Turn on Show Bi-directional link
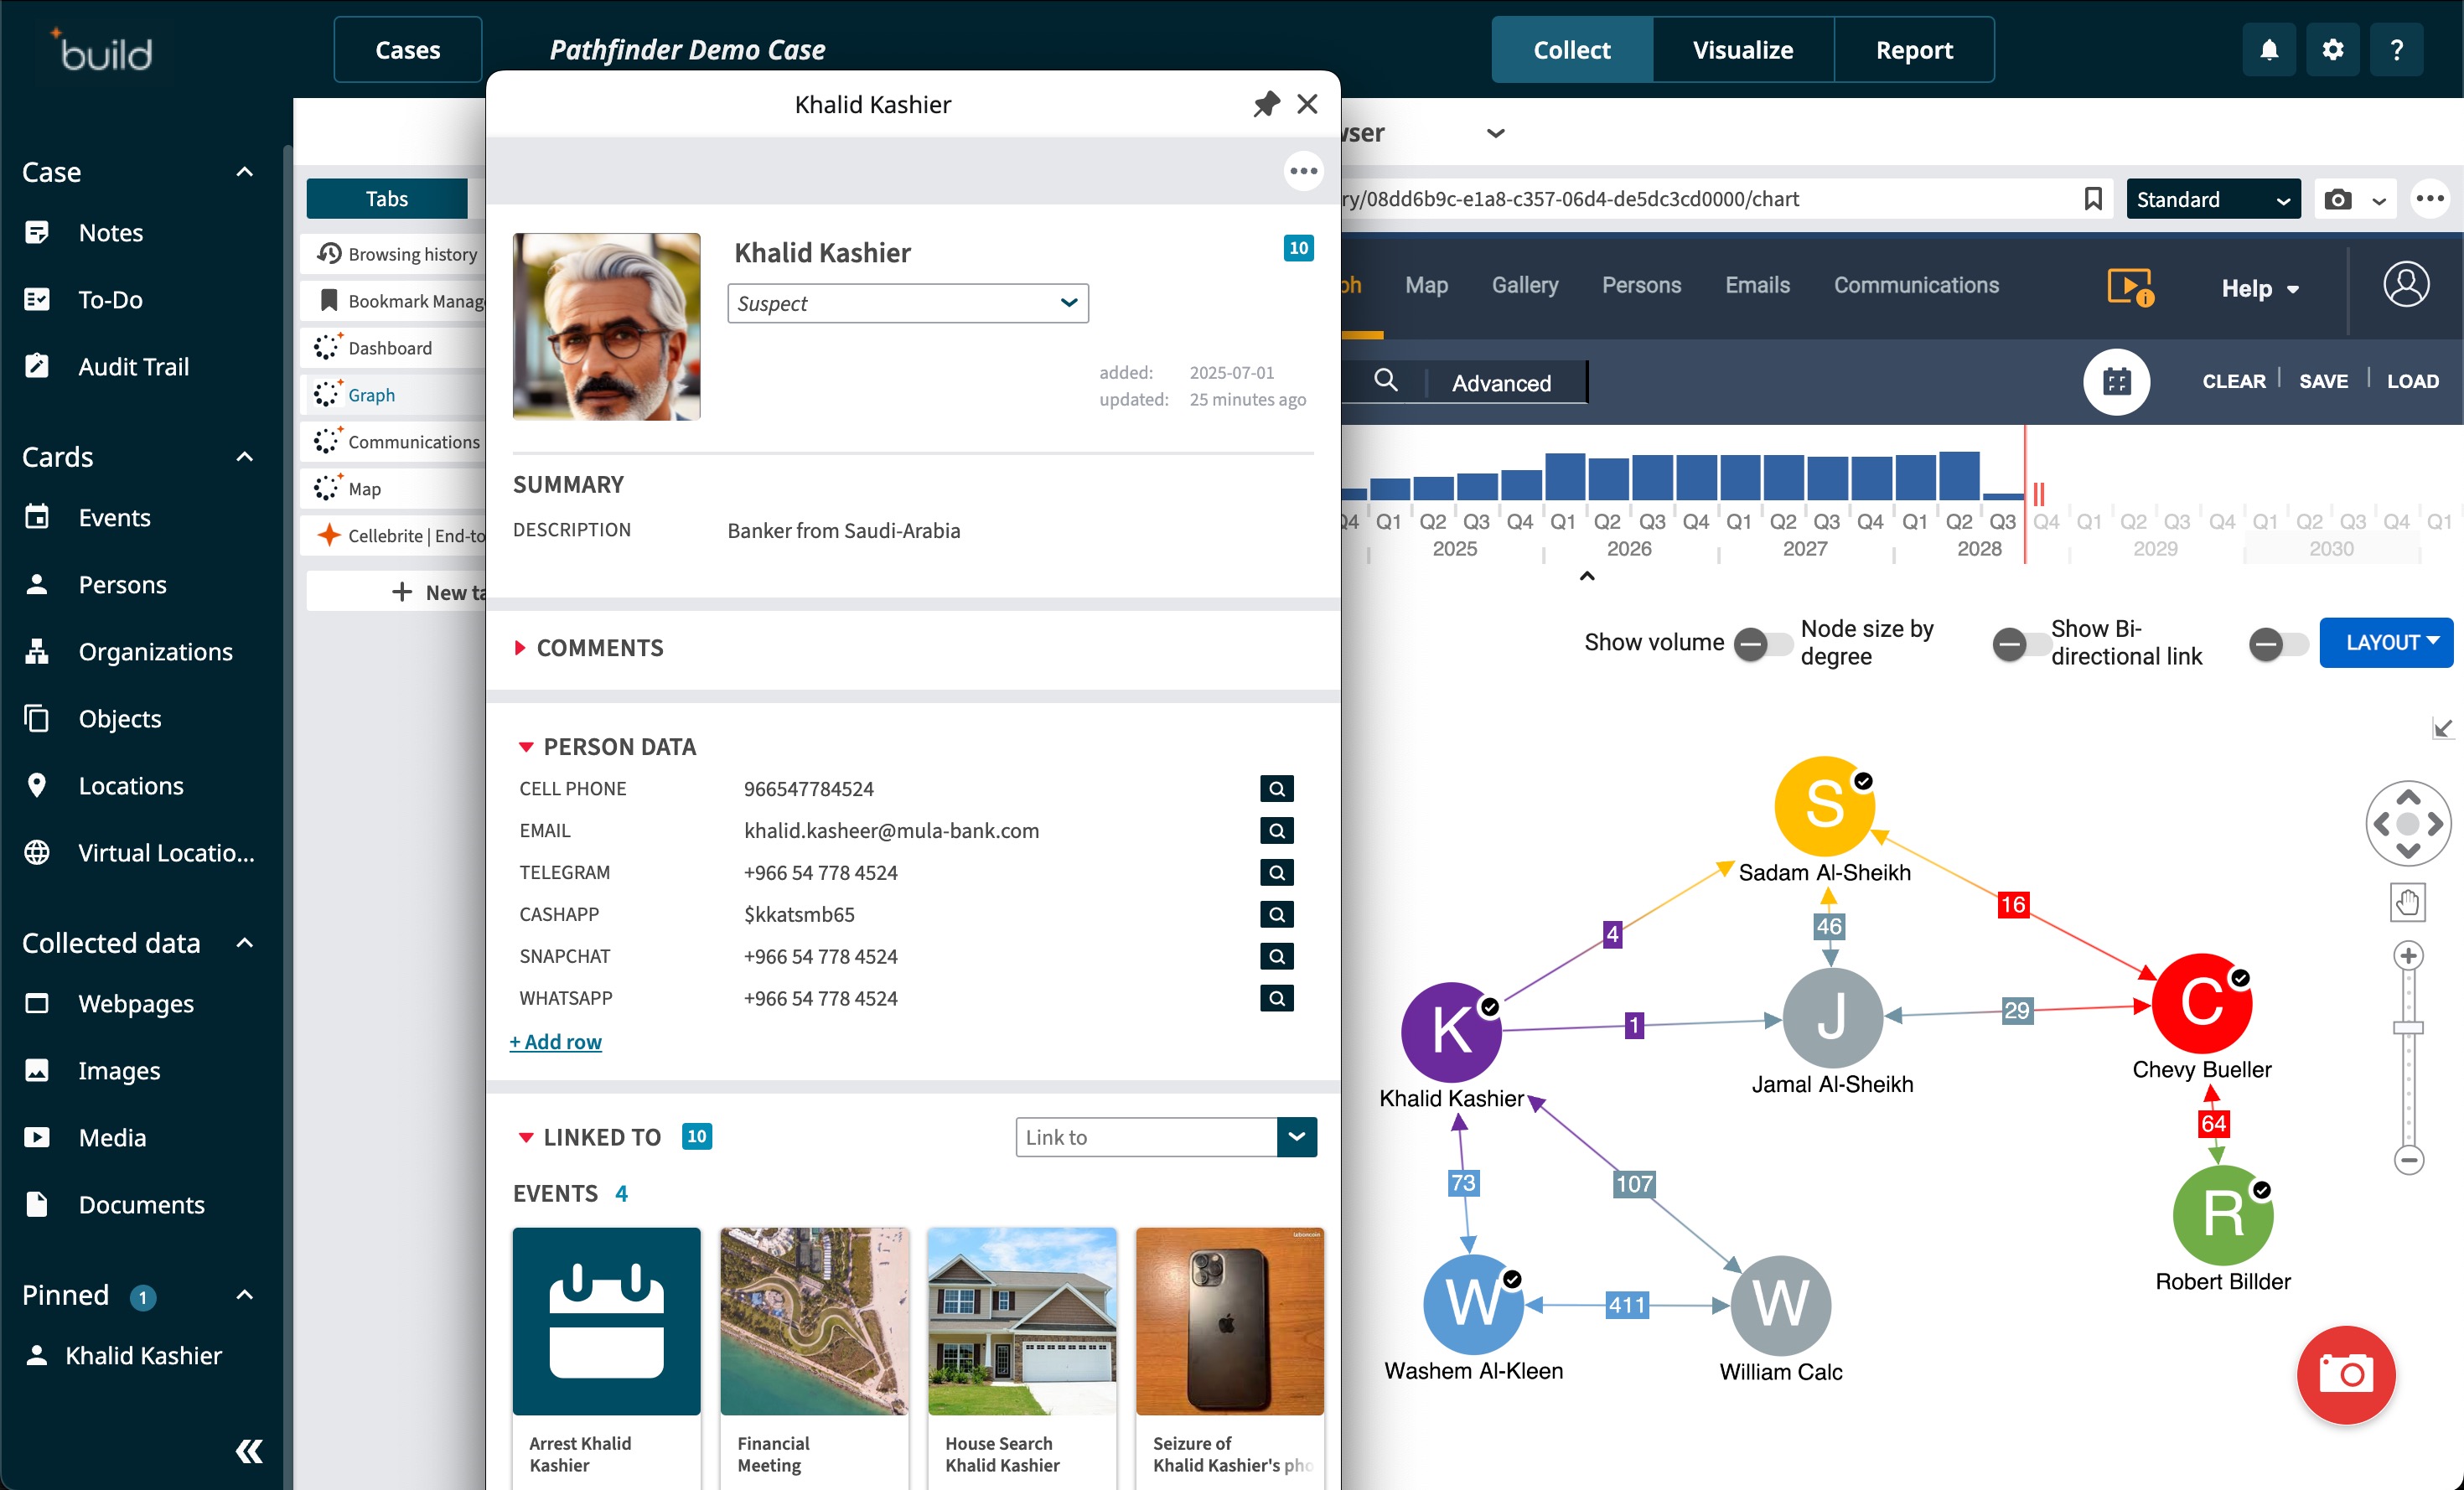The height and width of the screenshot is (1490, 2464). pyautogui.click(x=2277, y=643)
